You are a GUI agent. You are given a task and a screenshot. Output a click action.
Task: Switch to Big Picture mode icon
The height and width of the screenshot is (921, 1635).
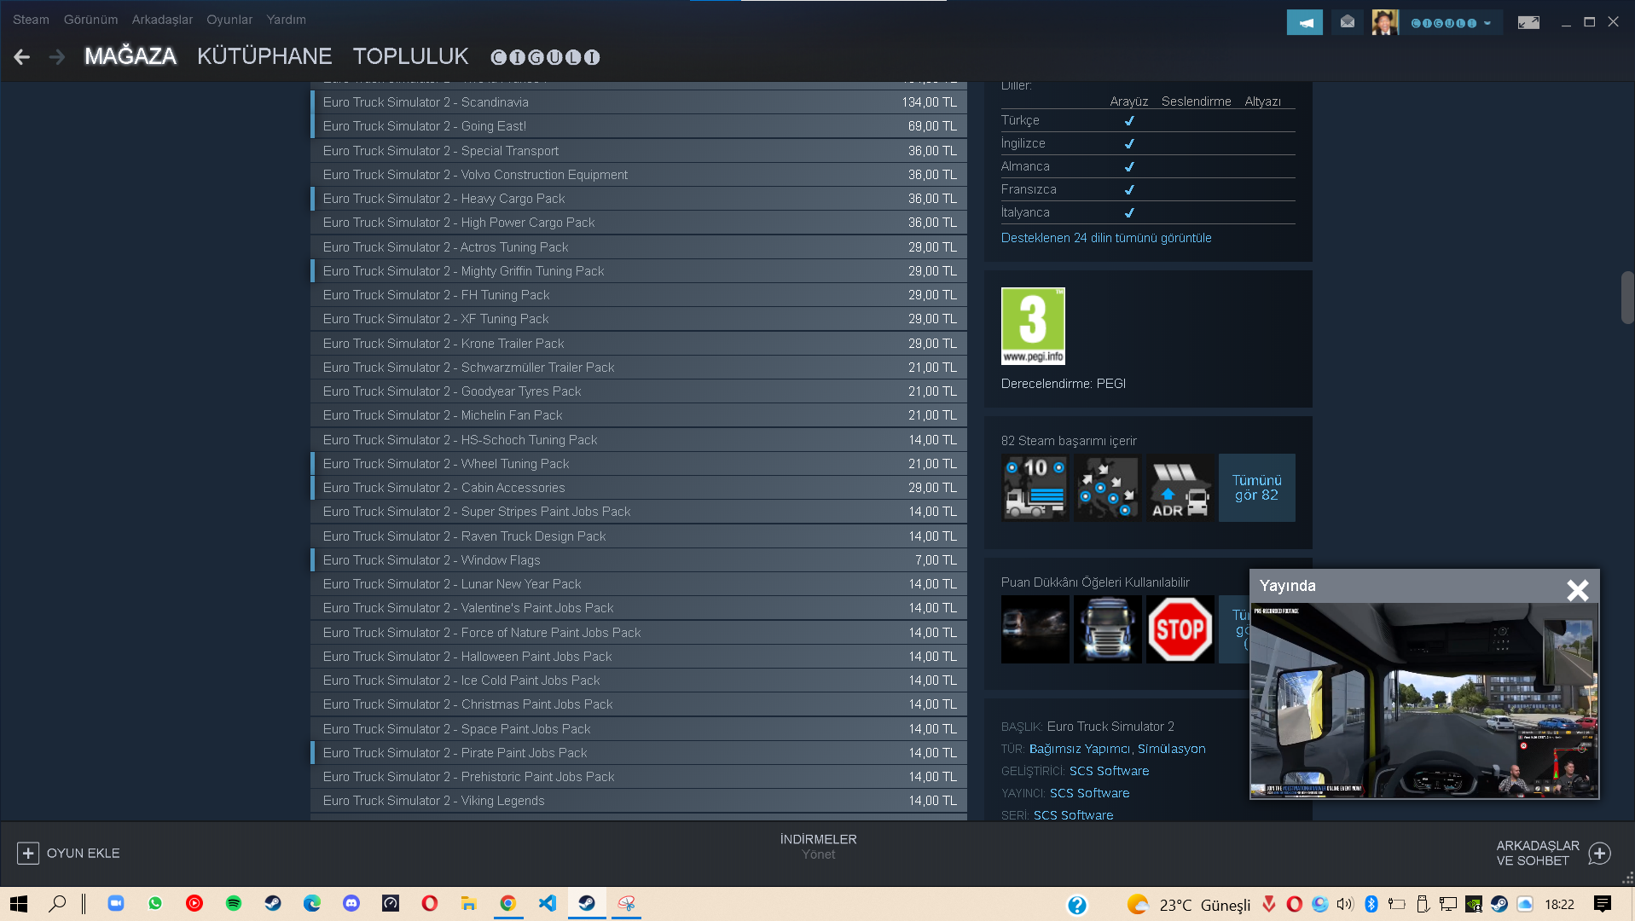click(1528, 22)
